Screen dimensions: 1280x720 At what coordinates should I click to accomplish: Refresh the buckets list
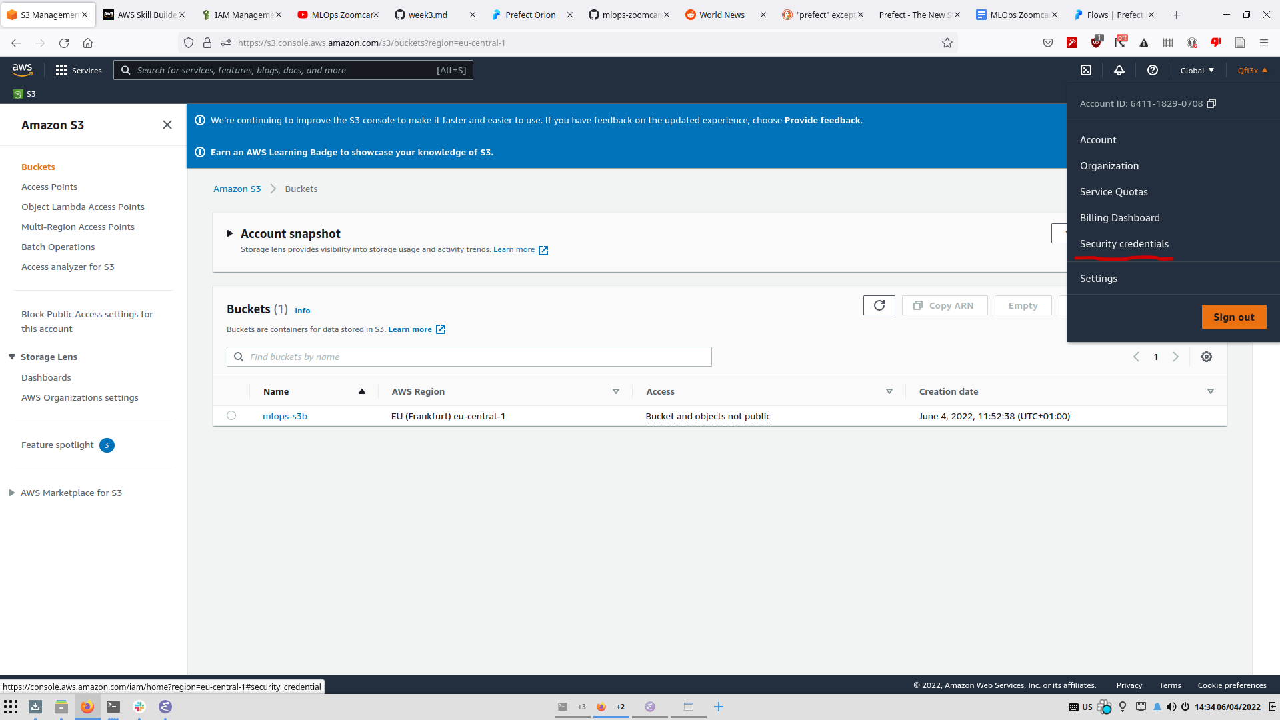click(879, 305)
